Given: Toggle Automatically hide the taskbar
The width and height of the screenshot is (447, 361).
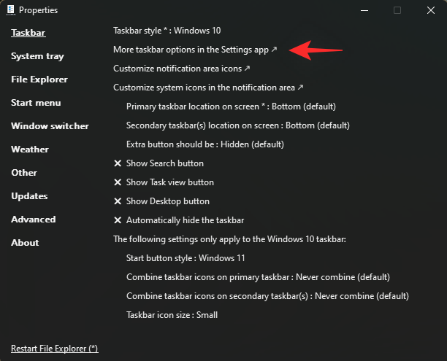Looking at the screenshot, I should point(179,220).
